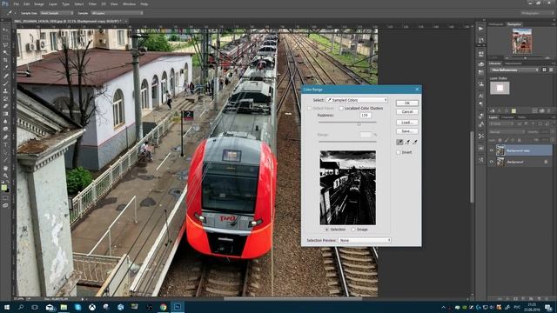Cancel the Color Range dialog
557x313 pixels.
(407, 112)
